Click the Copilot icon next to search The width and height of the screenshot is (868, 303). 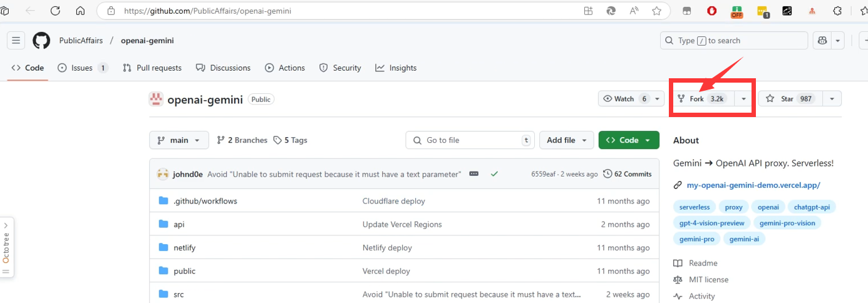click(822, 41)
